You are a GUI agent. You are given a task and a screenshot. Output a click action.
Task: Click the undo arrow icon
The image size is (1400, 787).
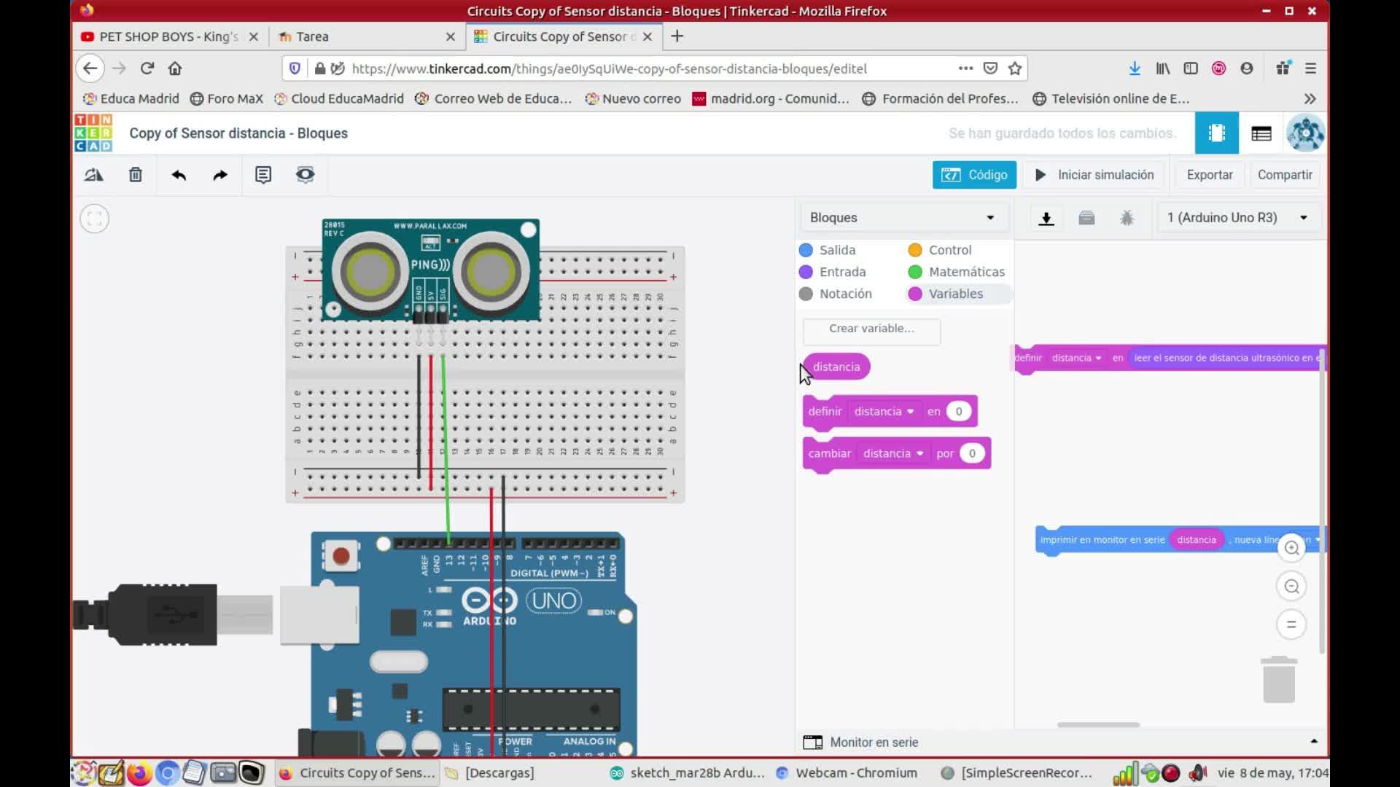point(179,175)
